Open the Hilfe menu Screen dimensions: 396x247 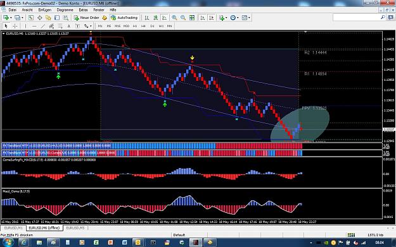pos(113,10)
